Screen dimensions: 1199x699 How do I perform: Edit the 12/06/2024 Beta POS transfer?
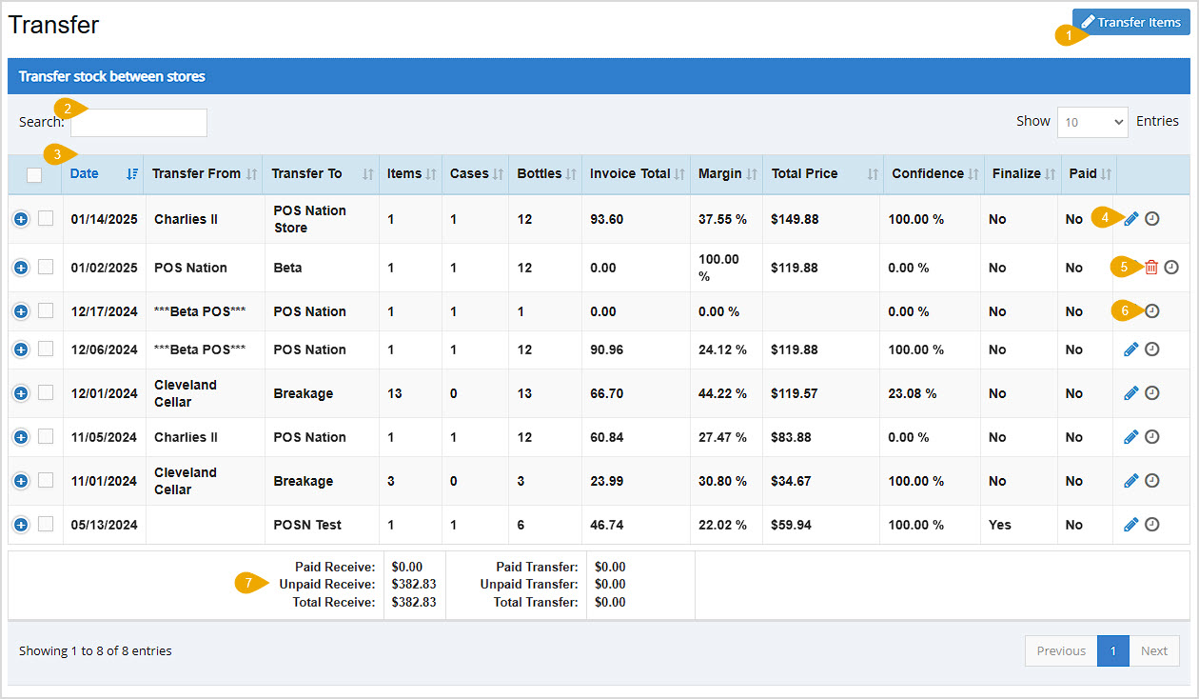[1130, 349]
